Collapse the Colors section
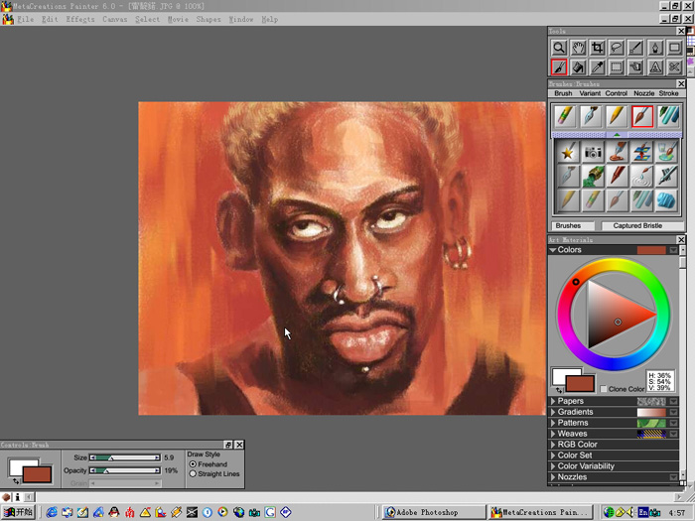 (x=553, y=250)
